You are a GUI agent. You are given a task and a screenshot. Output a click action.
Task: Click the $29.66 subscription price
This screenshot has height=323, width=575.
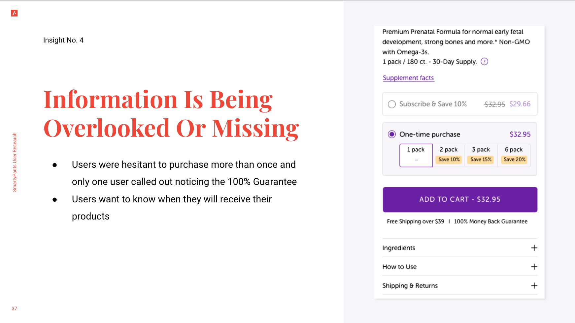pos(520,104)
